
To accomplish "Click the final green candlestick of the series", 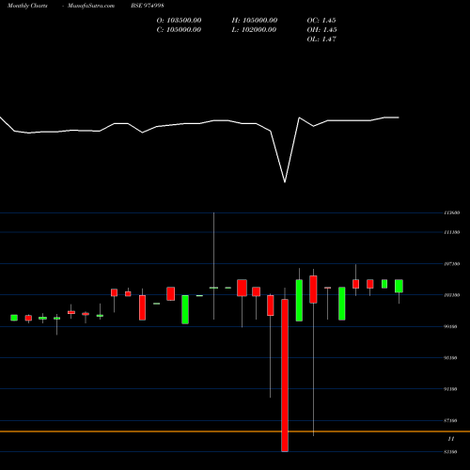I will coord(399,286).
